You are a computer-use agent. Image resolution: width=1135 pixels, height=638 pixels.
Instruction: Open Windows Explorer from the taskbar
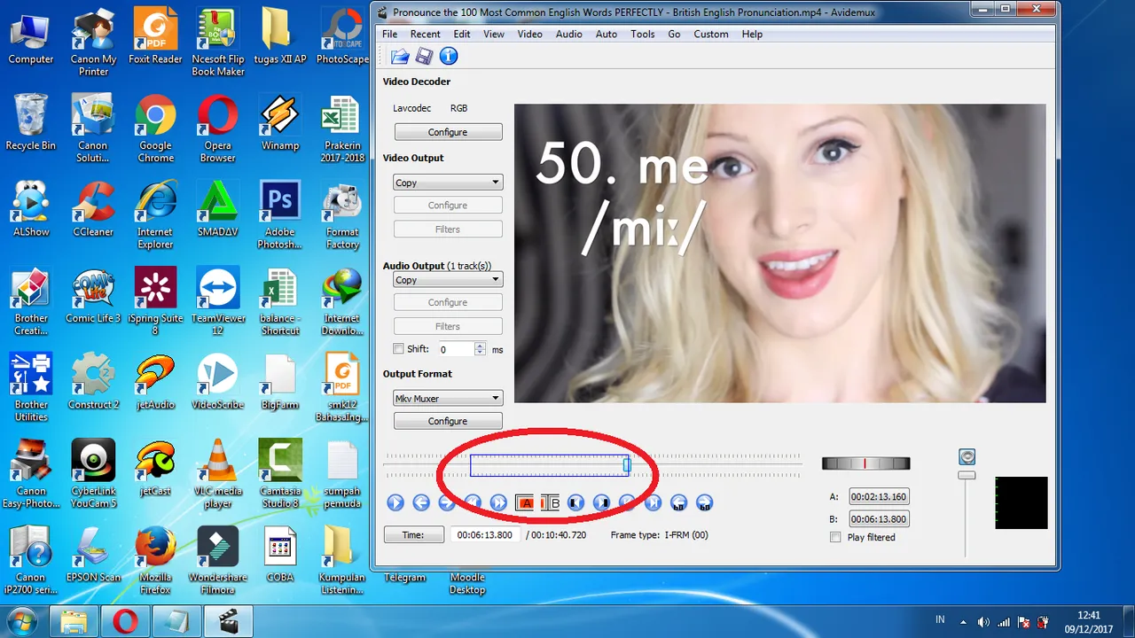click(74, 621)
